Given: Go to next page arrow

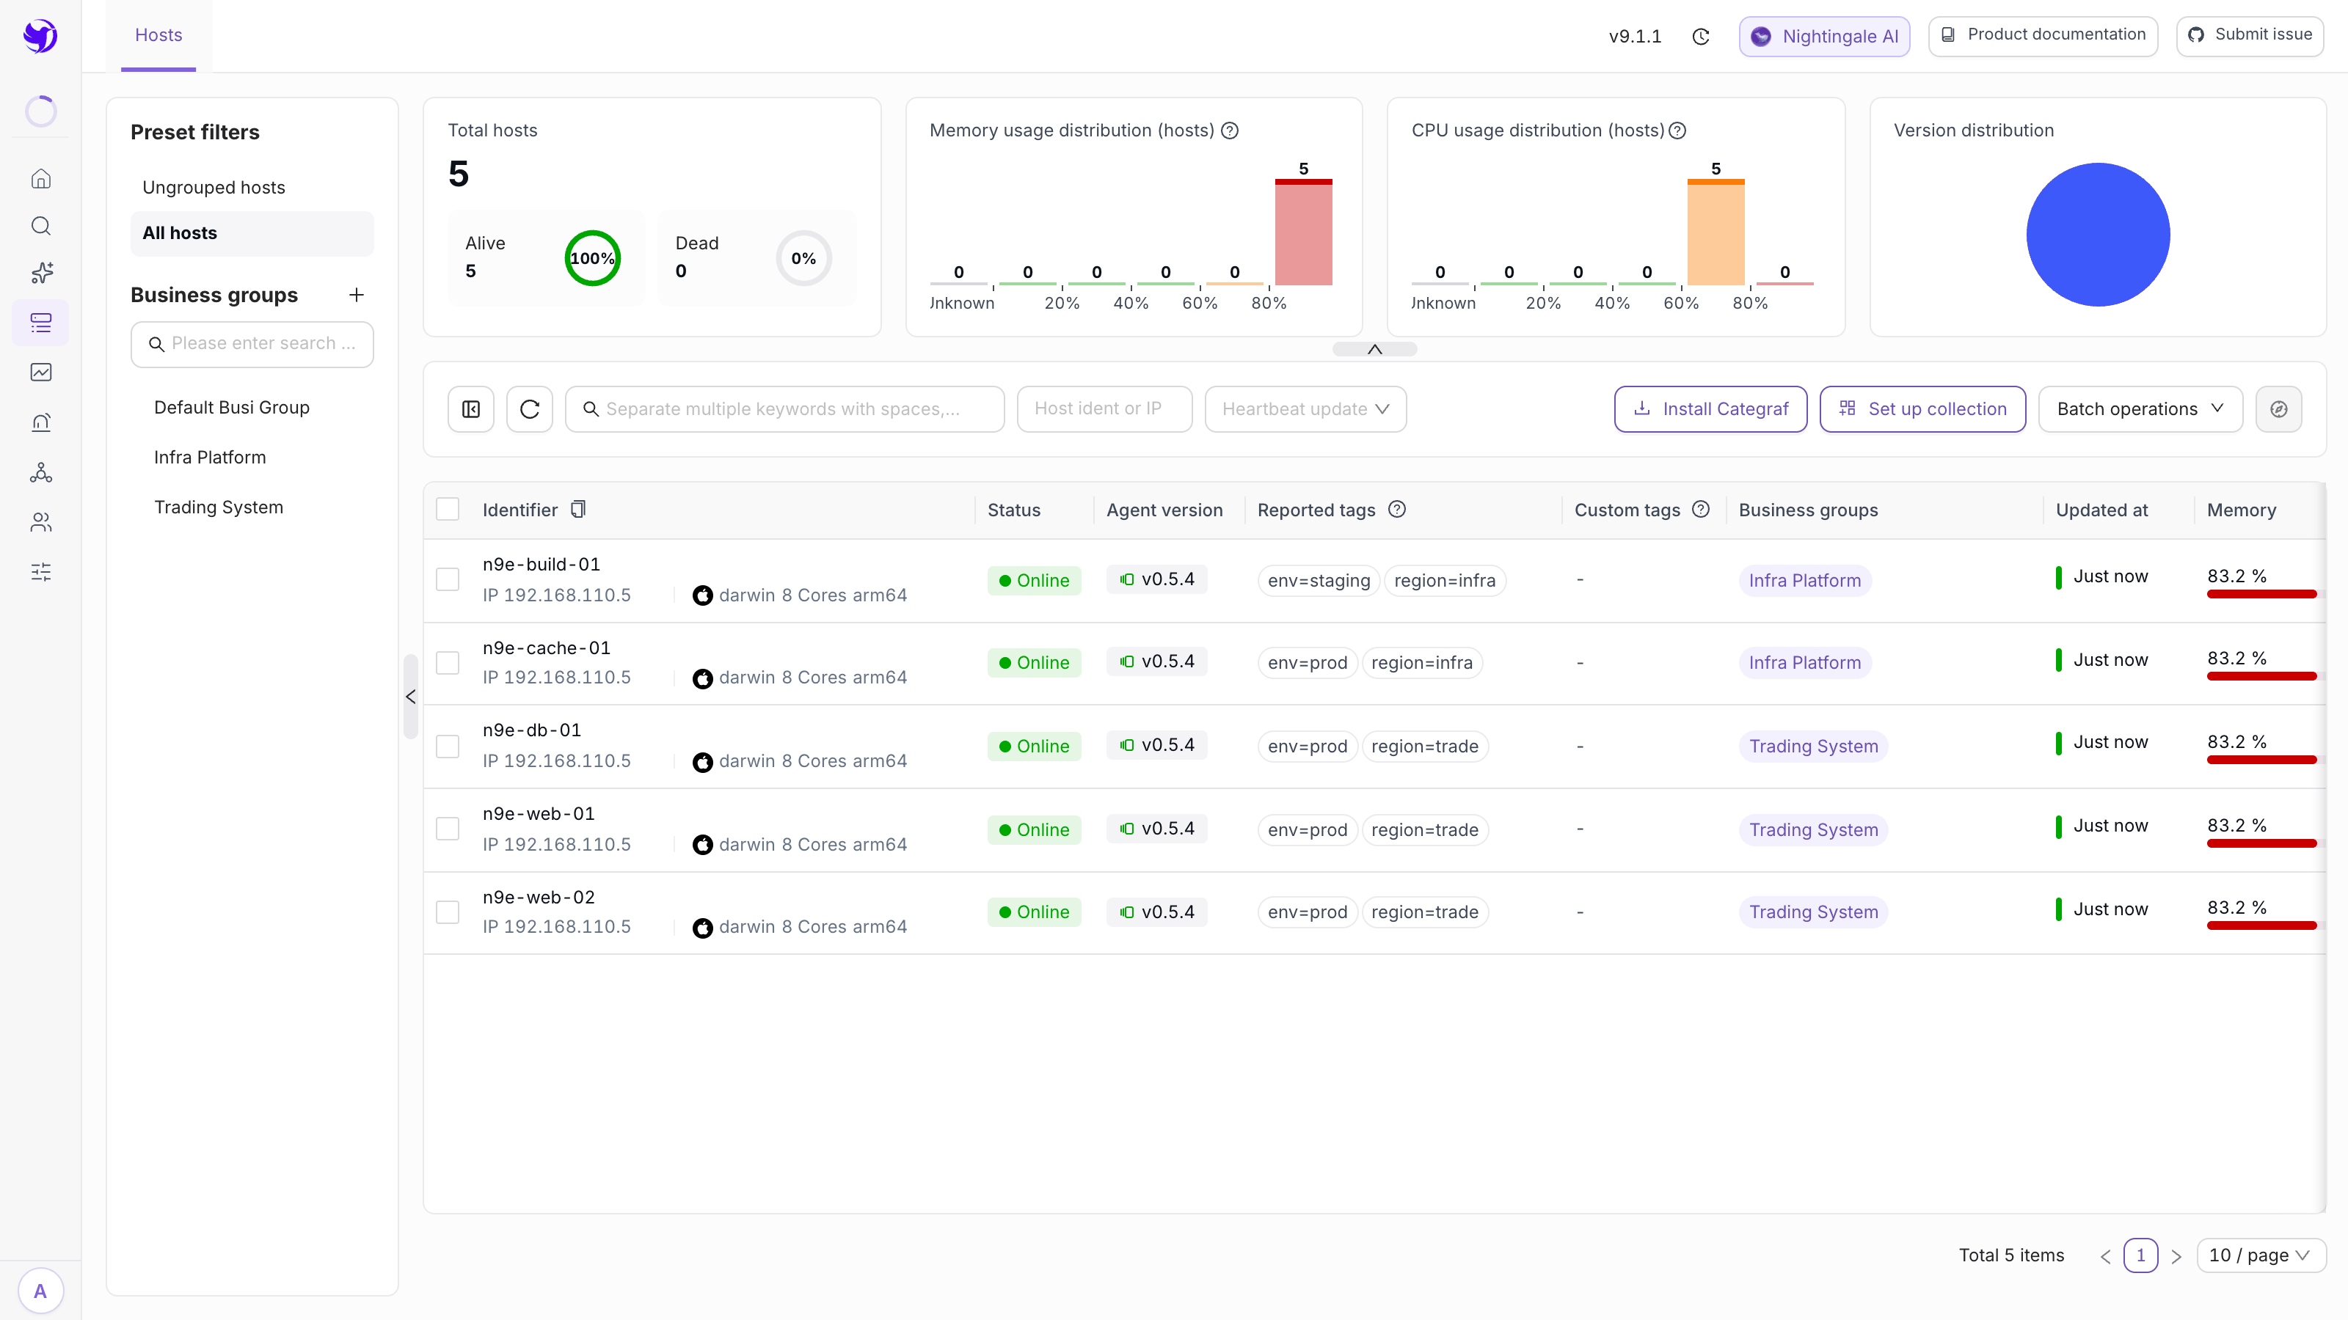Looking at the screenshot, I should [2176, 1255].
